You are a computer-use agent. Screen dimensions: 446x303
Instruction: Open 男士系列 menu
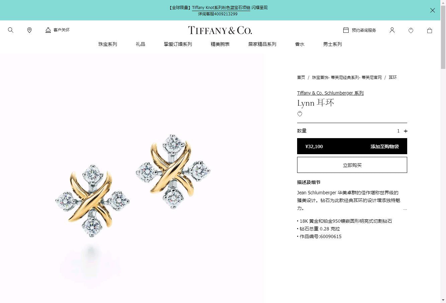coord(333,44)
